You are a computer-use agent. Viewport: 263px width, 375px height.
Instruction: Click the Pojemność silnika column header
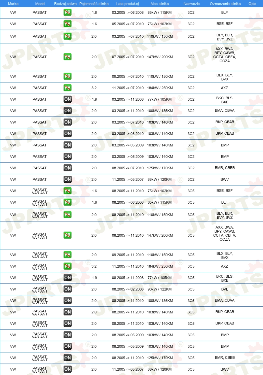point(94,4)
